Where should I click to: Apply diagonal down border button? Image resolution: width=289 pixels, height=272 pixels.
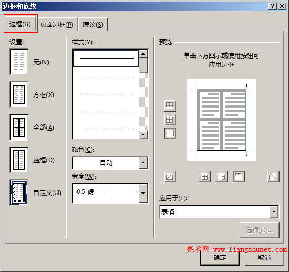click(x=273, y=177)
